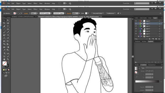Screen dimensions: 165x93
Task: Select the Type tool
Action: [8, 26]
